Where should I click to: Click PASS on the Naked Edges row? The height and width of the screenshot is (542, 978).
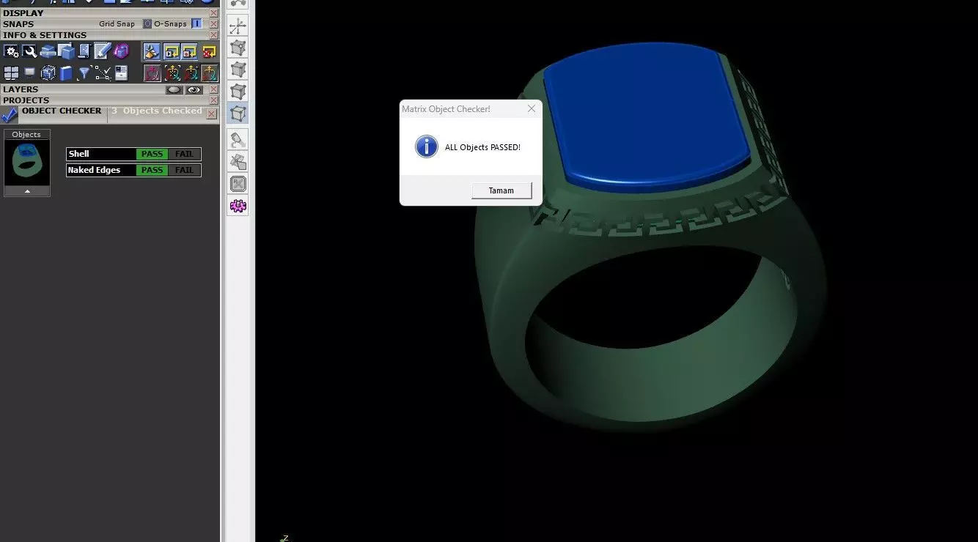tap(152, 170)
